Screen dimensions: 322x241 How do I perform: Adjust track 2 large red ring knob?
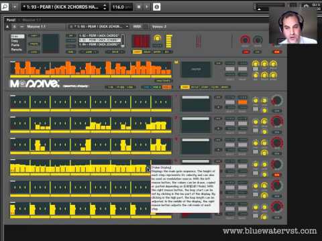(x=277, y=121)
